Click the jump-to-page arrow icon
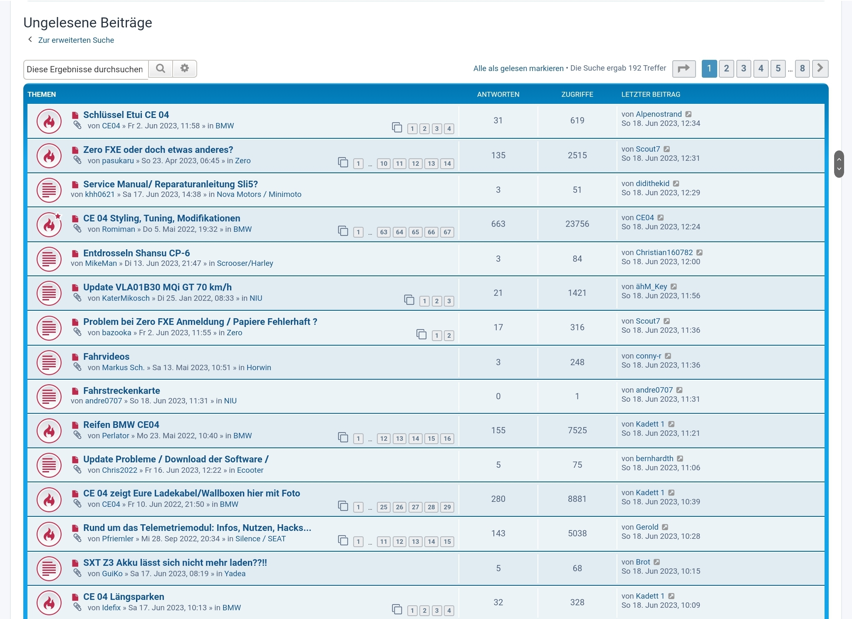The height and width of the screenshot is (619, 852). click(x=684, y=69)
